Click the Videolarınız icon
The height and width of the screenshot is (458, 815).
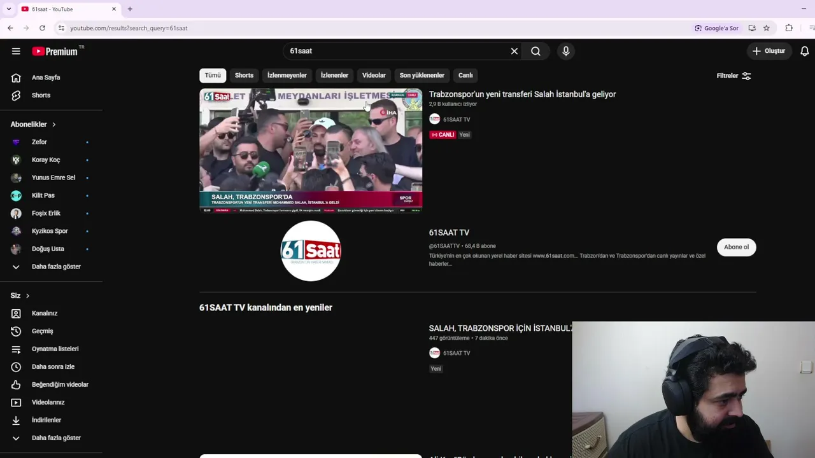click(16, 403)
